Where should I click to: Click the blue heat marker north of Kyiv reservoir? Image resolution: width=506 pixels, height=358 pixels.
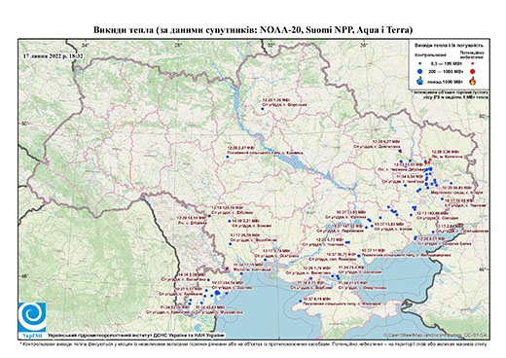click(263, 109)
